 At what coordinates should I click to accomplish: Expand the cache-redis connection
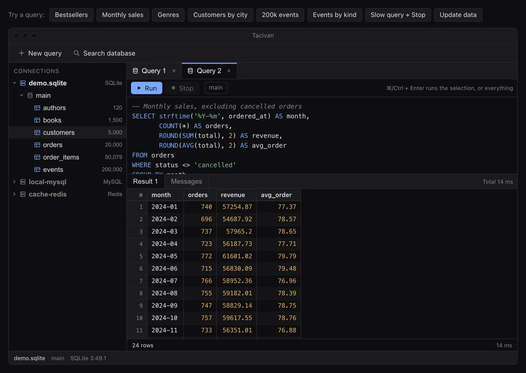14,194
